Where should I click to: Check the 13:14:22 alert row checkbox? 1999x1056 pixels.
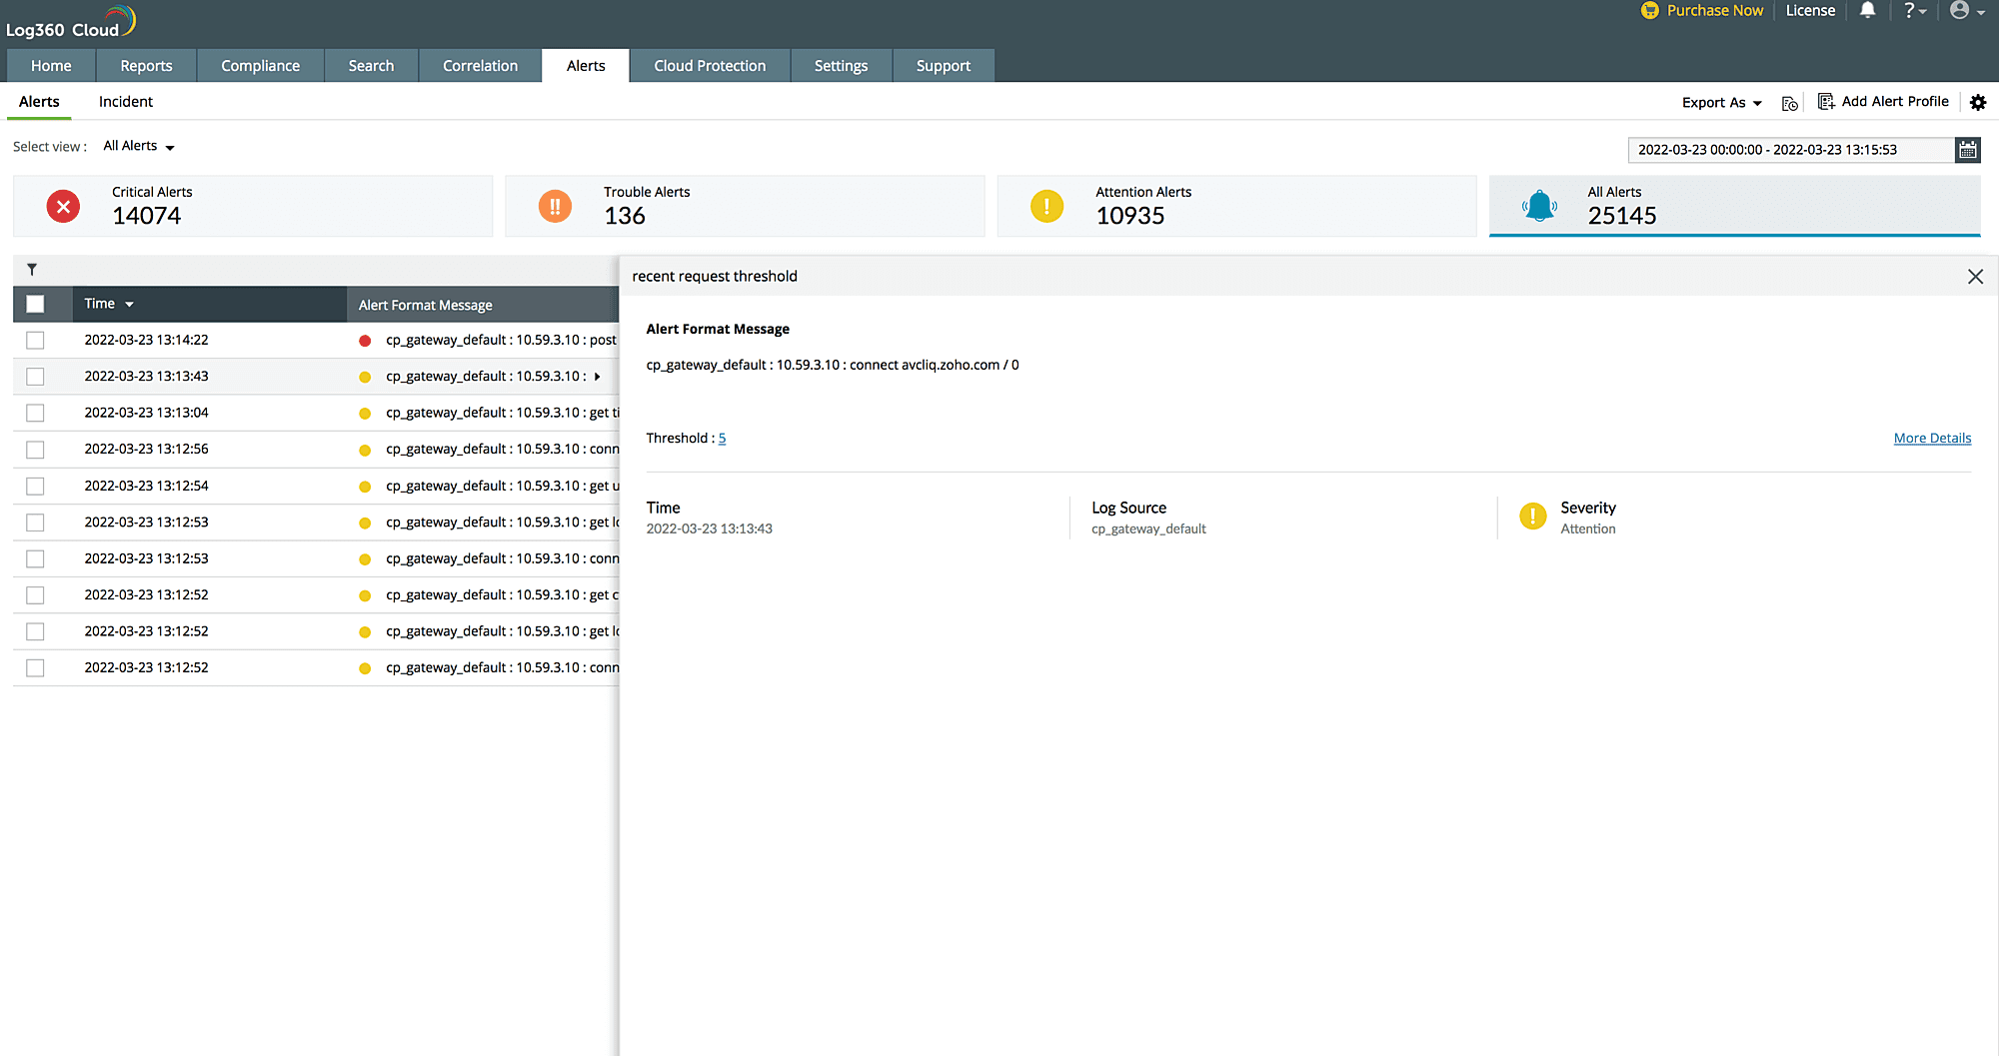35,341
